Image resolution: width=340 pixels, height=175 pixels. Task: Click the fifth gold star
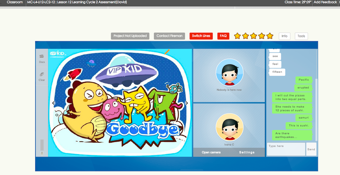270,36
